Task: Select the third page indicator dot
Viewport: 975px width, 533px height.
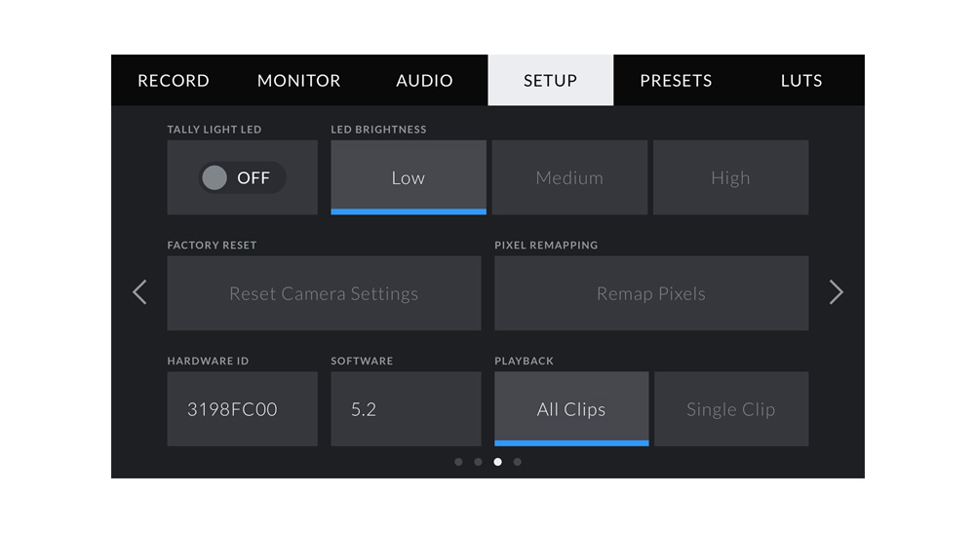Action: point(497,462)
